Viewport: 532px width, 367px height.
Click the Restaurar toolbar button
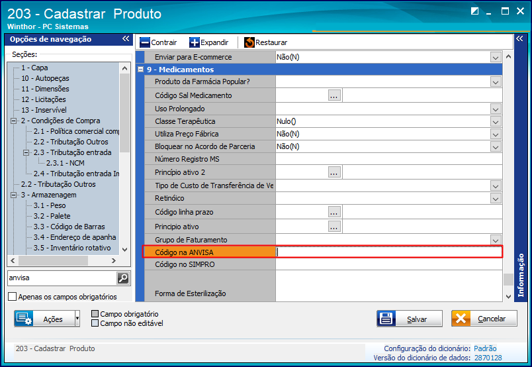point(265,42)
